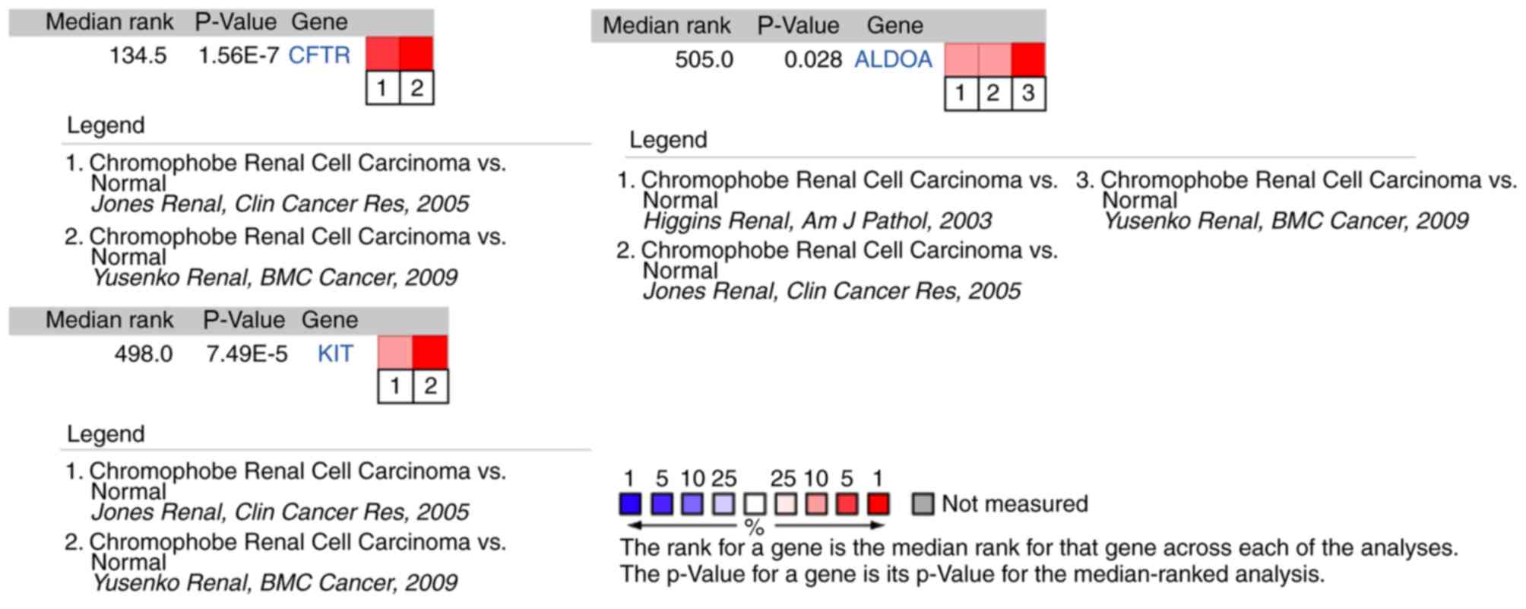Click the Higgins Renal, Am J Pathol citation
1526x609 pixels.
817,221
